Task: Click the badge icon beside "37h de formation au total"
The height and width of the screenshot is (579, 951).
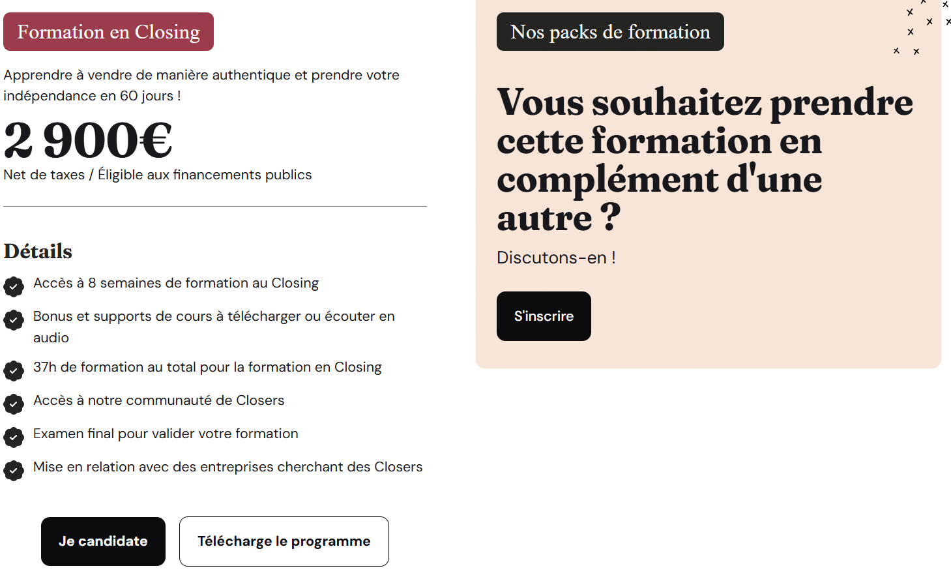Action: pos(14,371)
